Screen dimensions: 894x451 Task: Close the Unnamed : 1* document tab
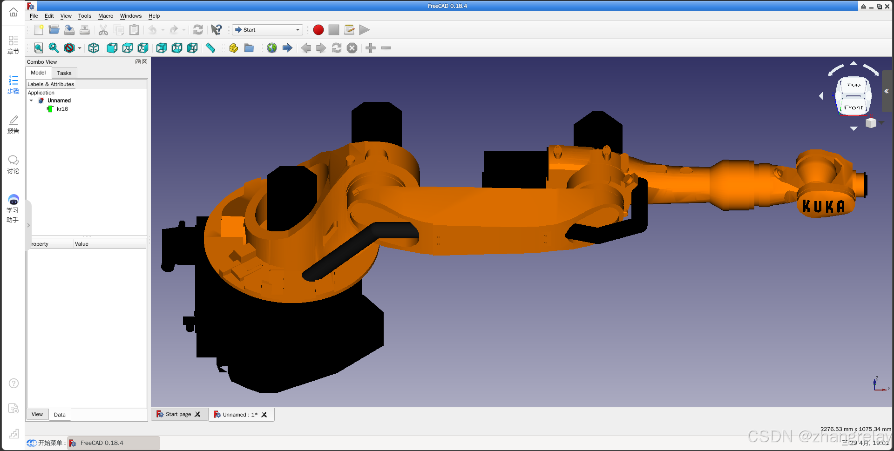tap(264, 415)
